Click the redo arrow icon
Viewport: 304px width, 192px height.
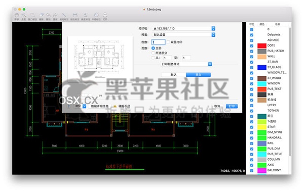[55, 15]
